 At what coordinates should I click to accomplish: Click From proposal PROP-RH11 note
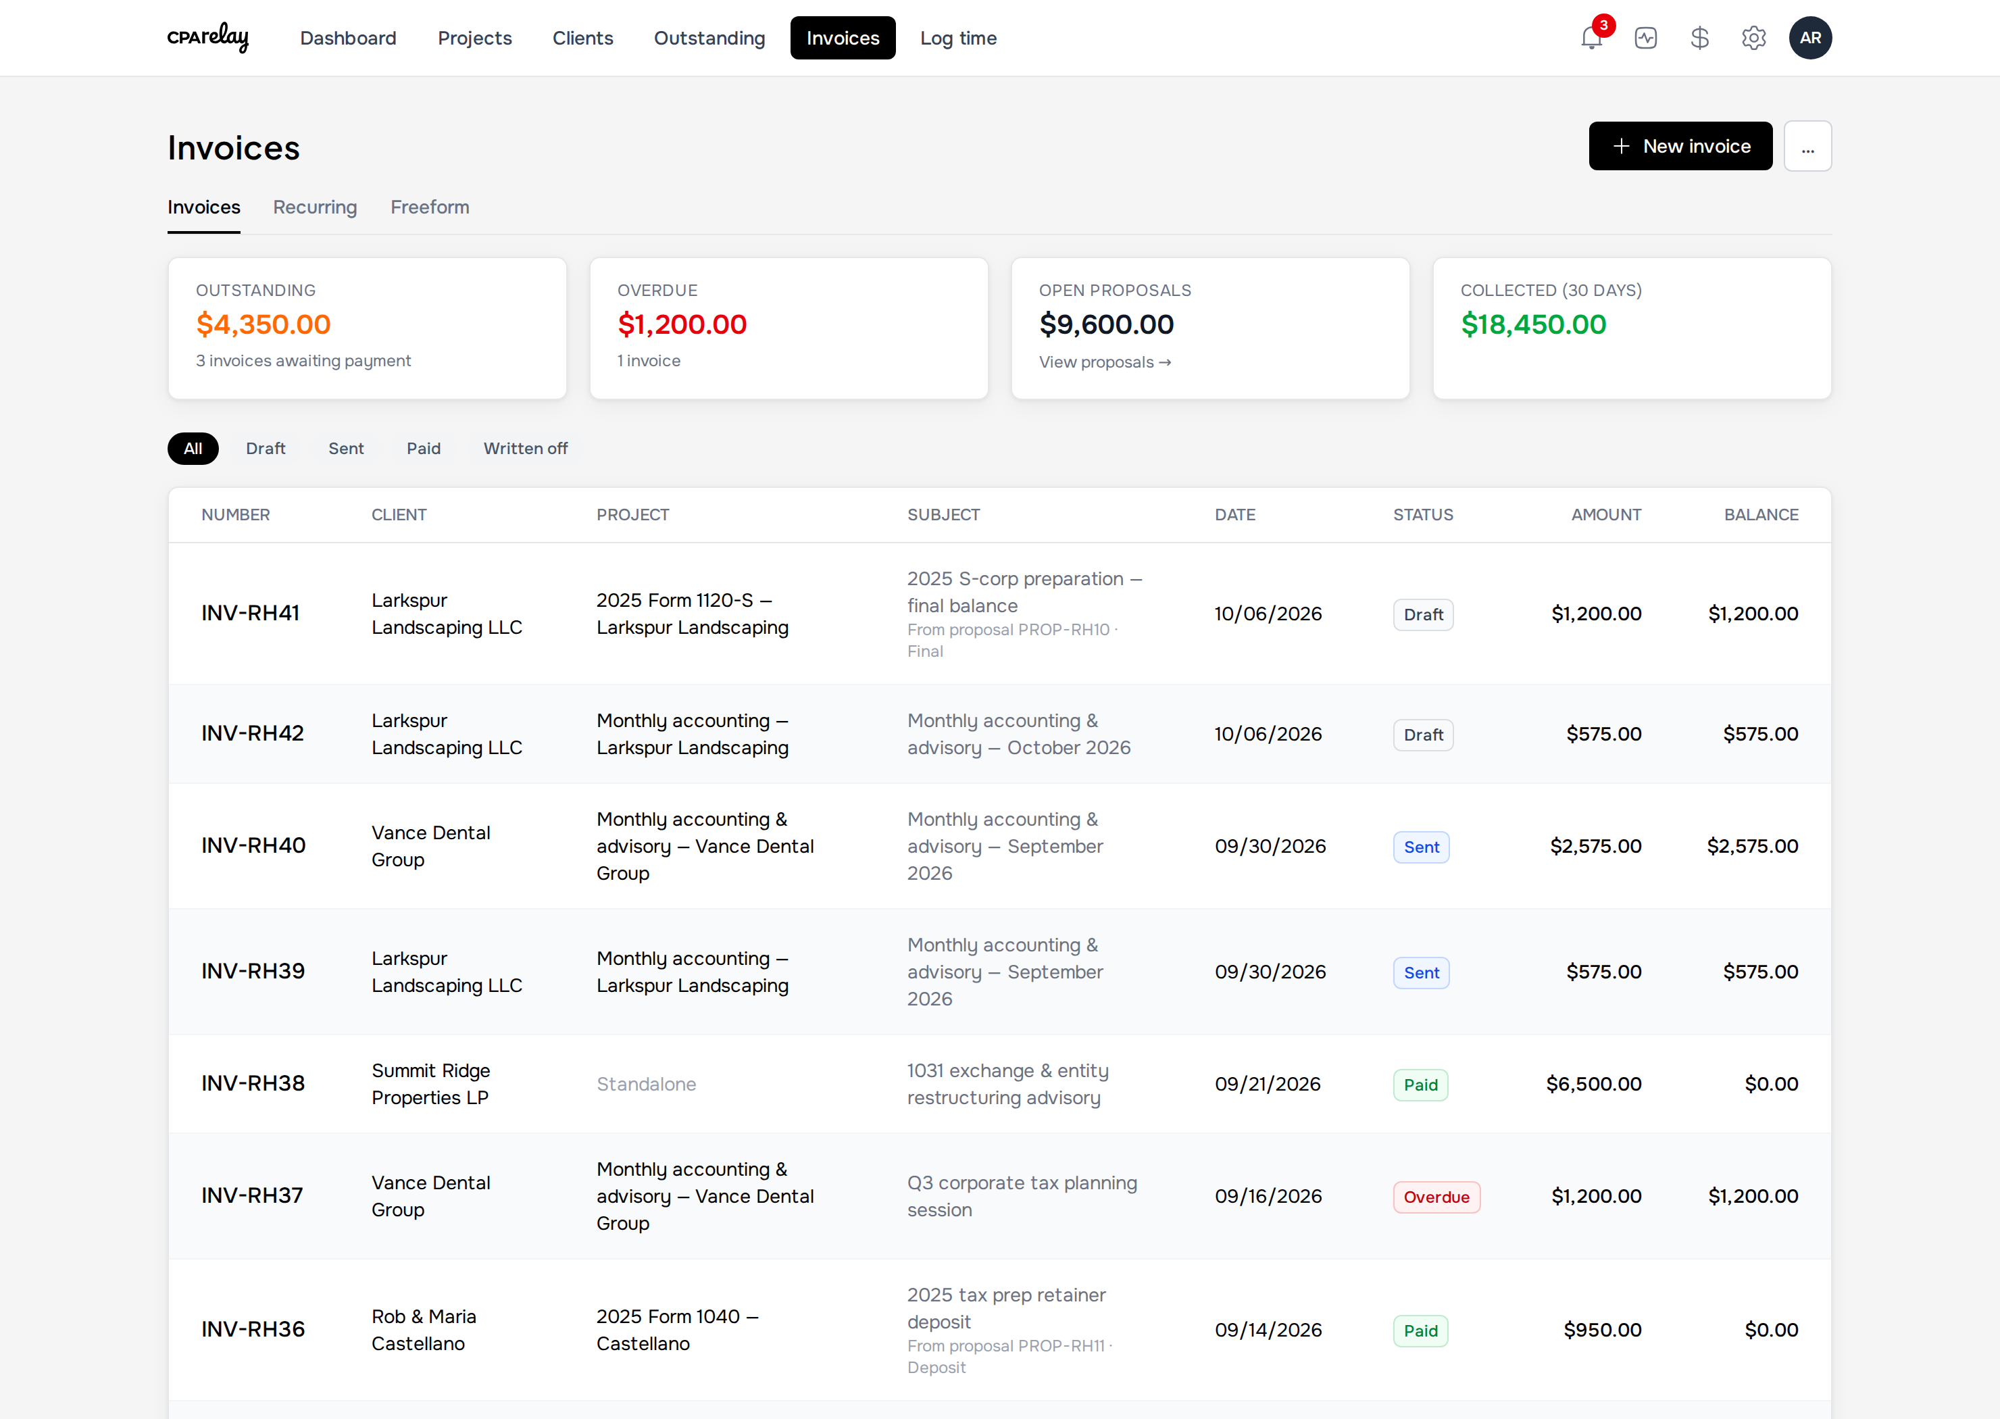tap(1009, 1356)
